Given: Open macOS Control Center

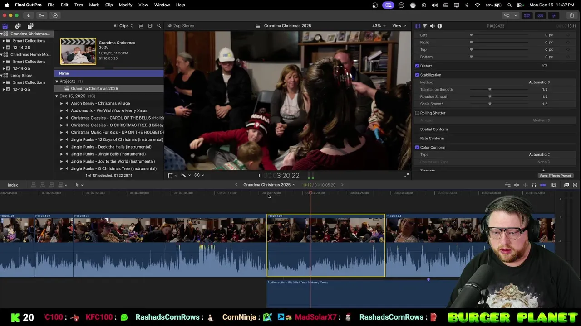Looking at the screenshot, I should (x=520, y=5).
